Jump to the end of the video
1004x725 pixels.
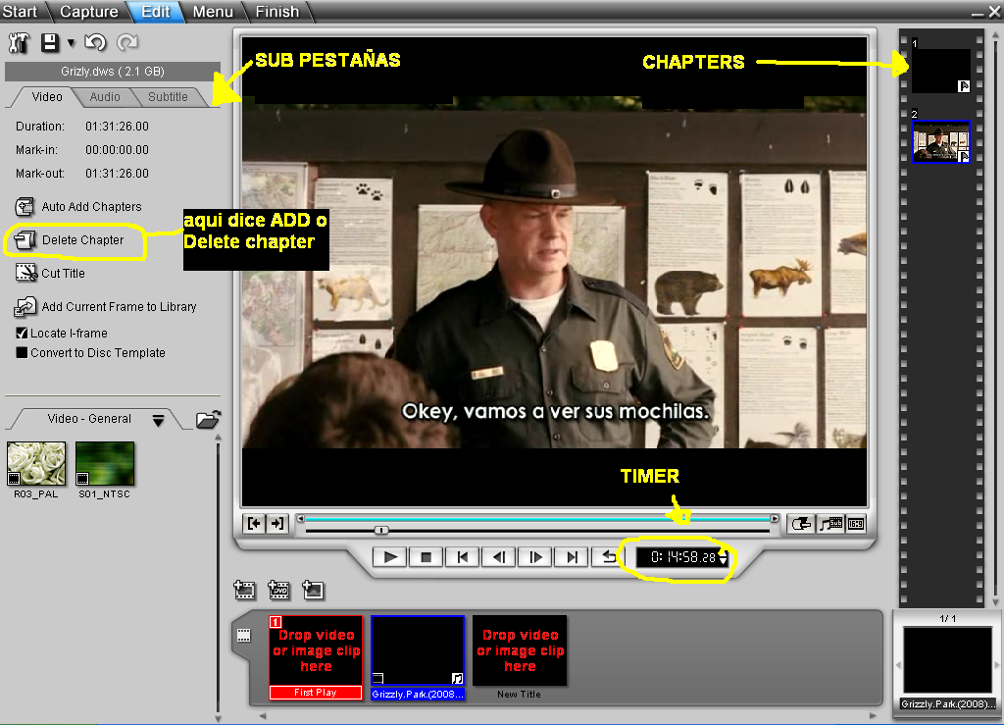(572, 557)
